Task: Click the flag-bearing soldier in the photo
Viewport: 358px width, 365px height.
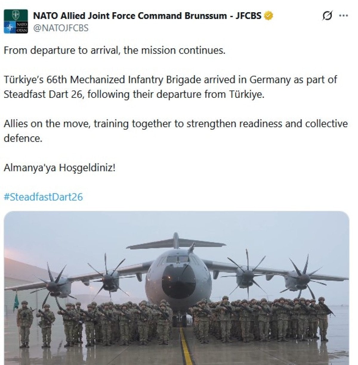Action: click(x=25, y=323)
